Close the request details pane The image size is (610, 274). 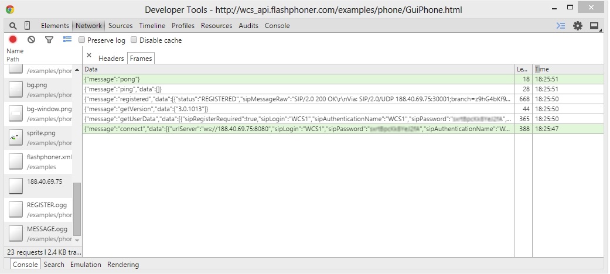tap(89, 56)
